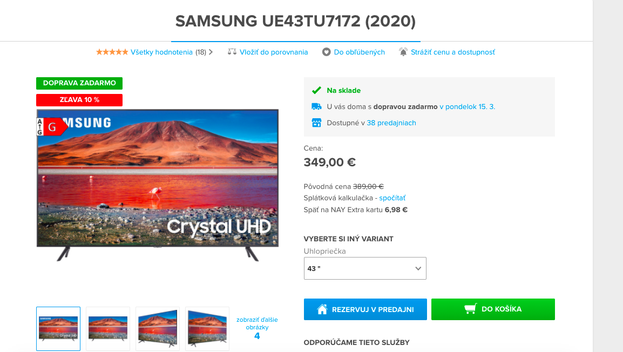Click the delivery truck icon
Screen dimensions: 623x352
[316, 106]
